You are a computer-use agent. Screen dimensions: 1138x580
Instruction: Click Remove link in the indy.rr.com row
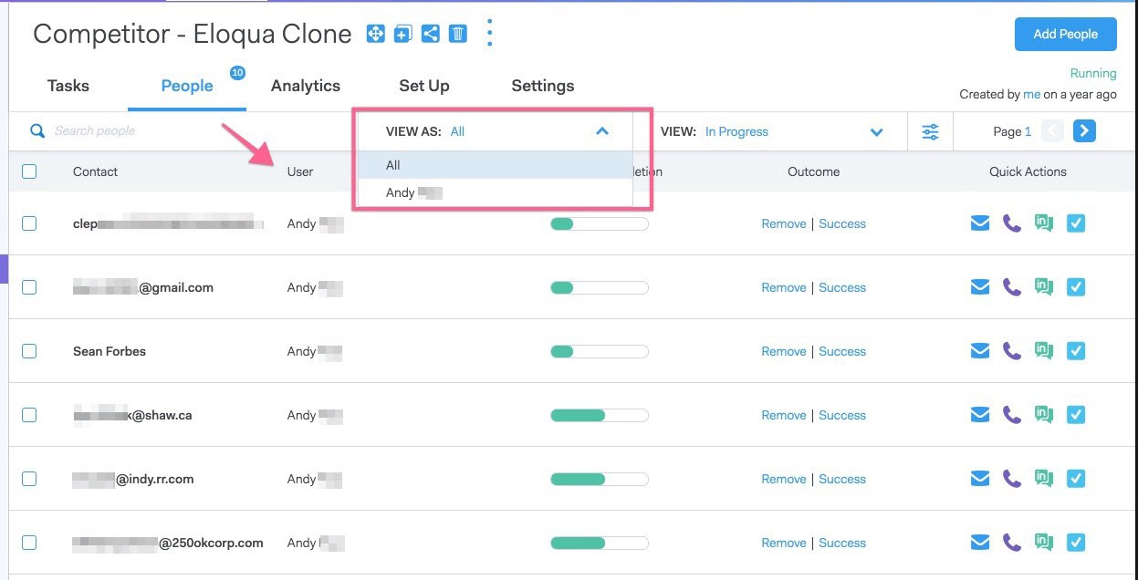click(784, 479)
